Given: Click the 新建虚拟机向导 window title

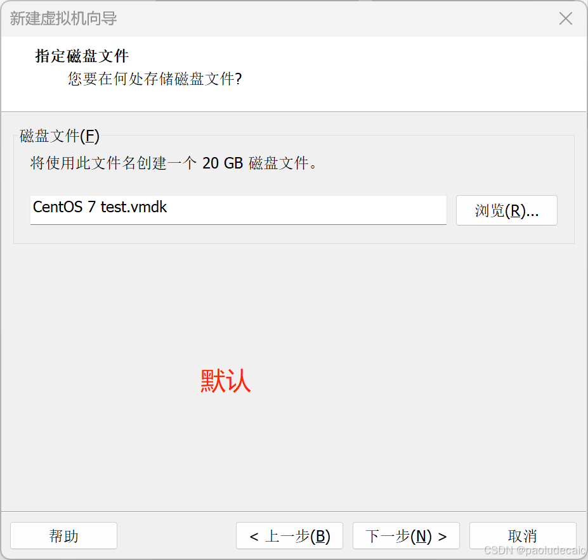Looking at the screenshot, I should pos(63,18).
